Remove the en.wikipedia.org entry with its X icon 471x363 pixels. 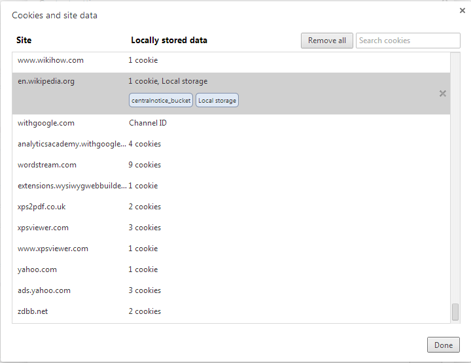coord(442,94)
